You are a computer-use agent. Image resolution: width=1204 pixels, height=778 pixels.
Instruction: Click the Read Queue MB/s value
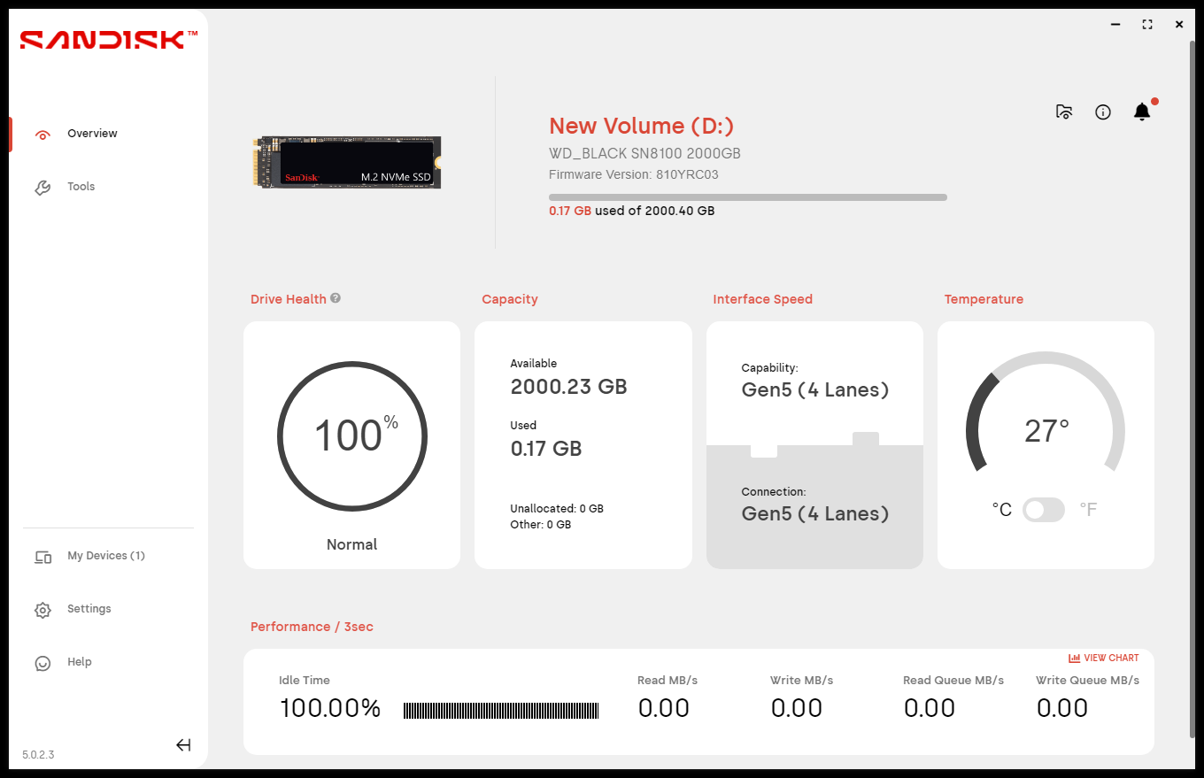point(930,708)
